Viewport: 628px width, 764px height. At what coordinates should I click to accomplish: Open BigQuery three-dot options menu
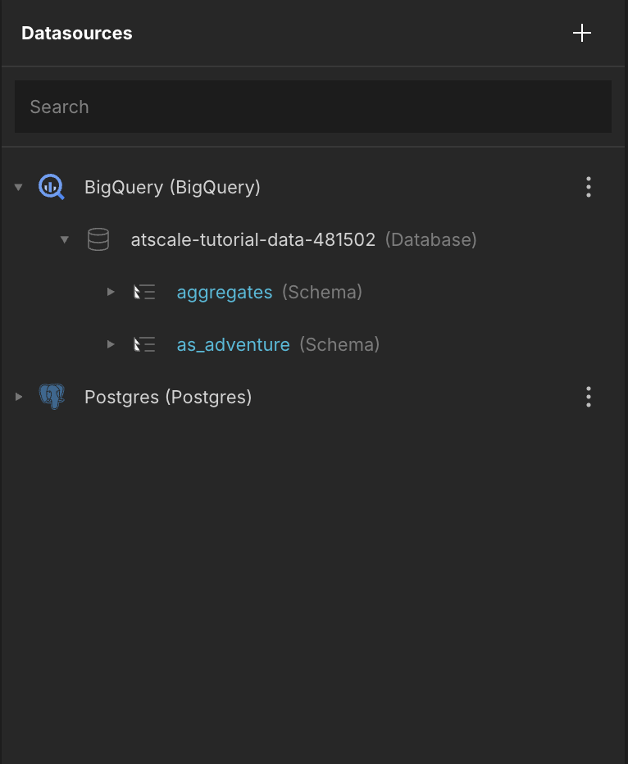(589, 187)
